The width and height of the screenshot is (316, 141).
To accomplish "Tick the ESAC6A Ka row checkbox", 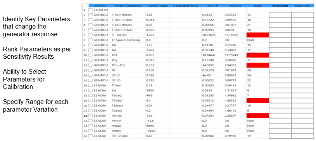I will [90, 90].
